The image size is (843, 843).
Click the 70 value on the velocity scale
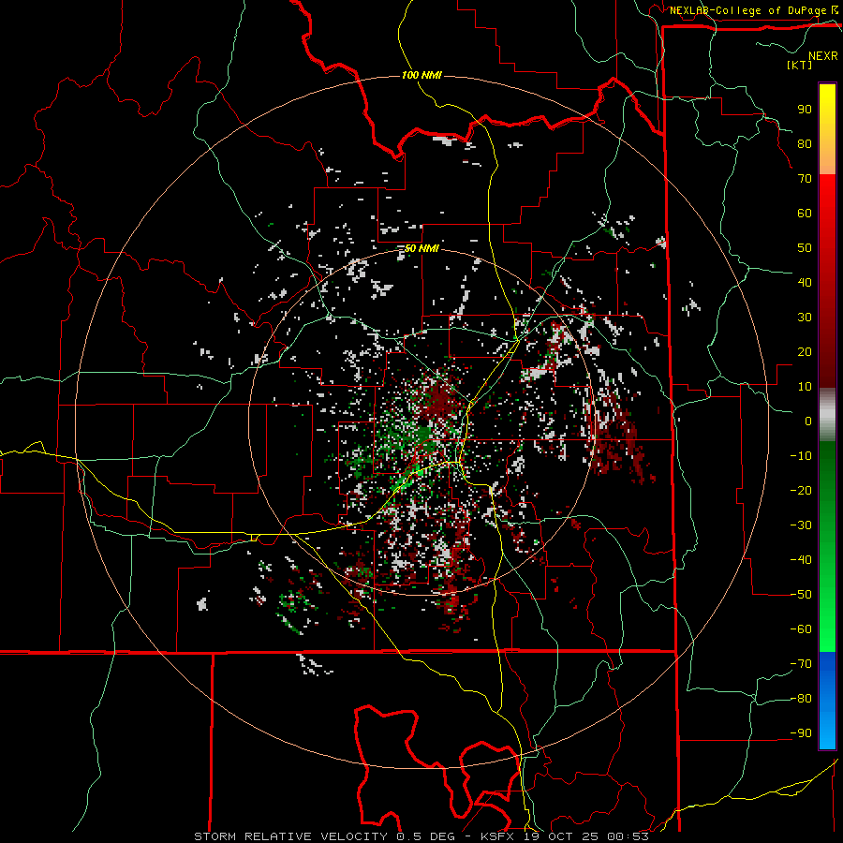tap(805, 179)
